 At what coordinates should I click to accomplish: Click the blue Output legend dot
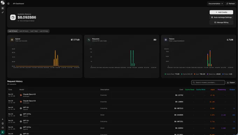pos(223,74)
